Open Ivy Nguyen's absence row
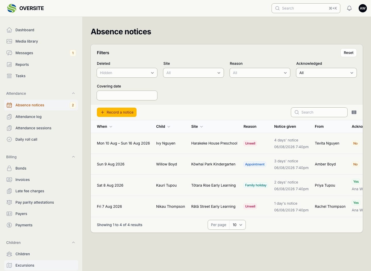The width and height of the screenshot is (371, 271). [227, 143]
